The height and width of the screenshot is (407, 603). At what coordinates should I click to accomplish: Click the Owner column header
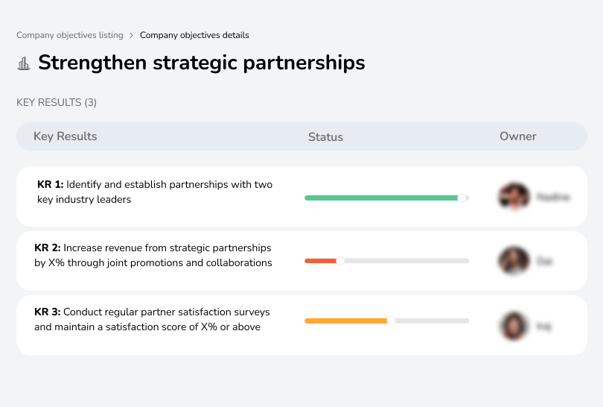point(517,136)
